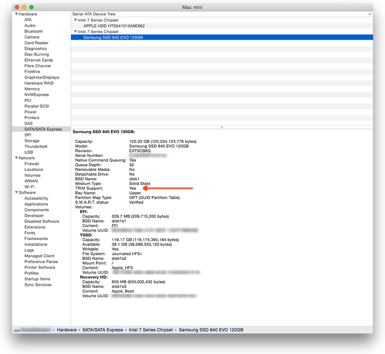Select Profiles in sidebar
The image size is (385, 354).
[32, 273]
